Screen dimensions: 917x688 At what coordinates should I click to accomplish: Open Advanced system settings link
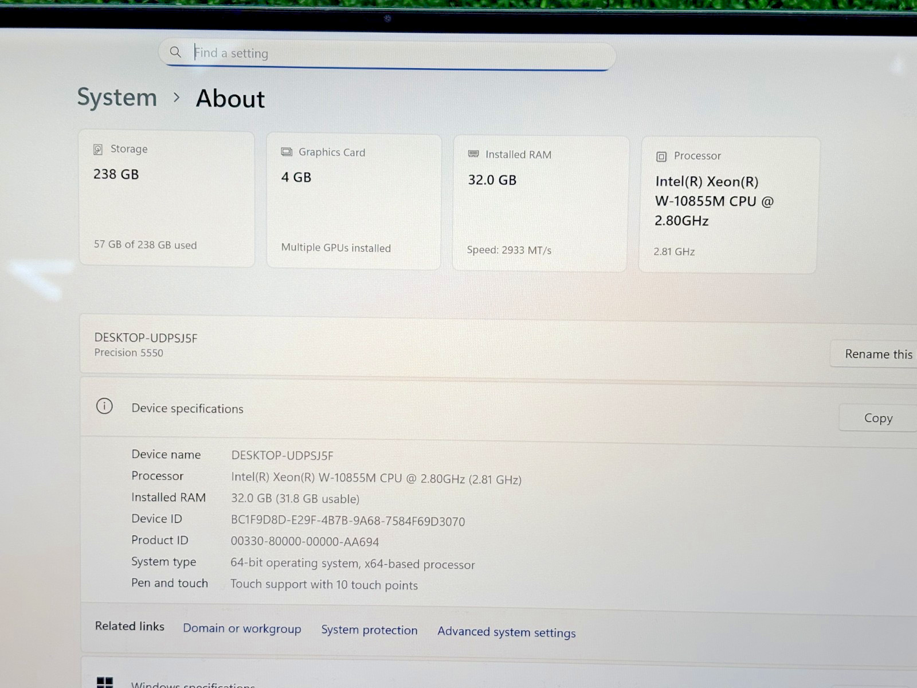coord(507,632)
